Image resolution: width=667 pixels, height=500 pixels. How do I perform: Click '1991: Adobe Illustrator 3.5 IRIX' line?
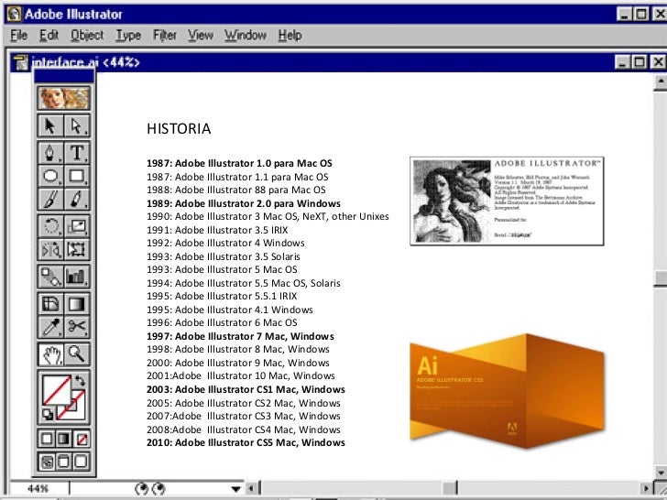pyautogui.click(x=217, y=230)
